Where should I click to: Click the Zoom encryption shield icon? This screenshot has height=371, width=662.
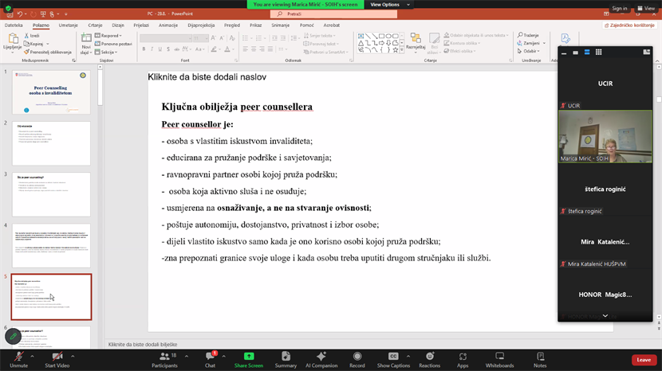click(8, 8)
